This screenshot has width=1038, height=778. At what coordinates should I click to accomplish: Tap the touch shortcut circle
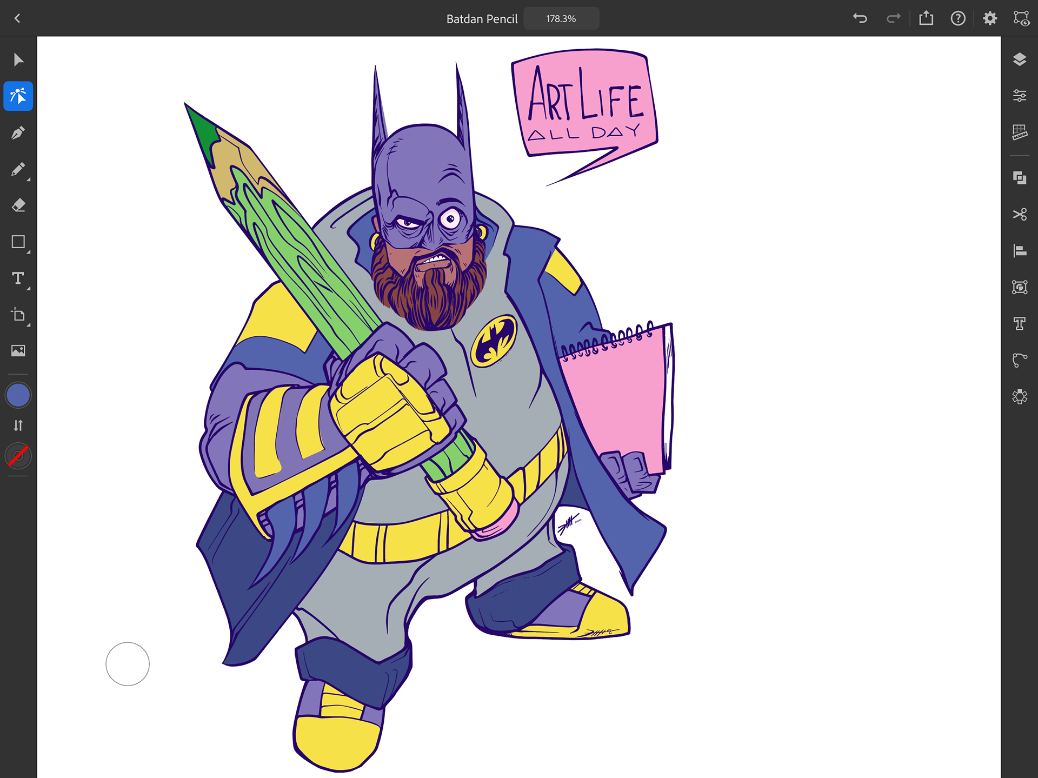(128, 664)
